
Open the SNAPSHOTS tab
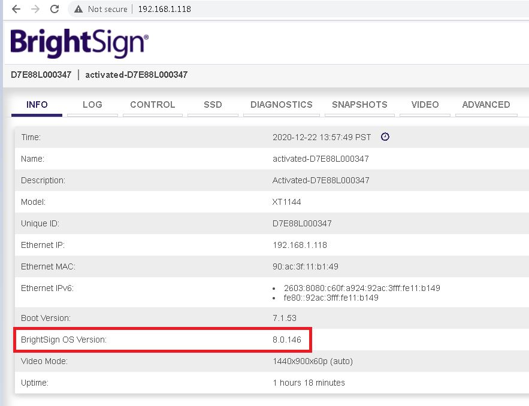[359, 105]
